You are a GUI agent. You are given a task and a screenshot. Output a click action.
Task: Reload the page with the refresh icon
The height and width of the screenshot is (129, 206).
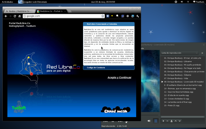pyautogui.click(x=15, y=16)
